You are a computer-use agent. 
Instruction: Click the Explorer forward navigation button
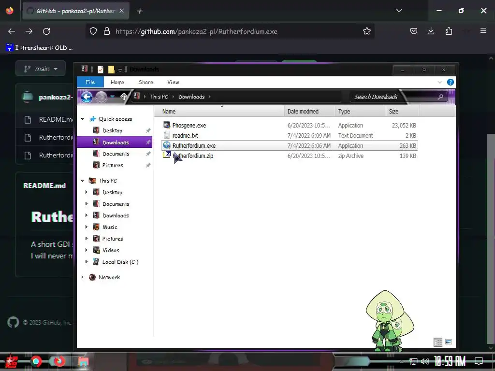tap(101, 97)
